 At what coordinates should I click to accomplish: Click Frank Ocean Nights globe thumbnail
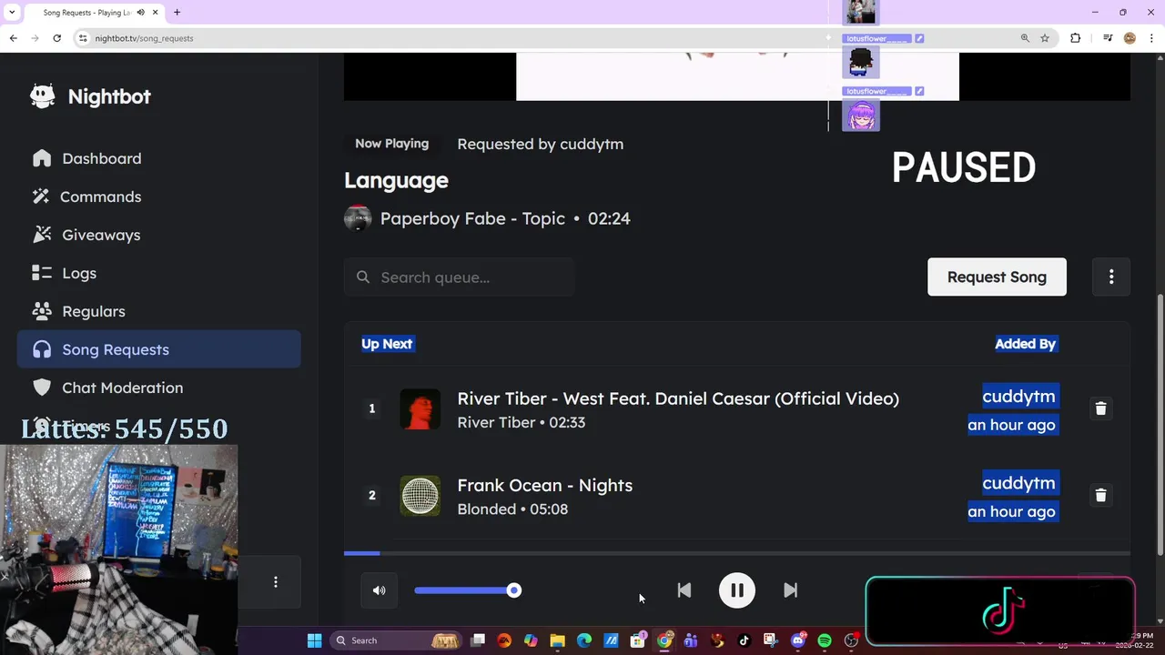tap(420, 496)
